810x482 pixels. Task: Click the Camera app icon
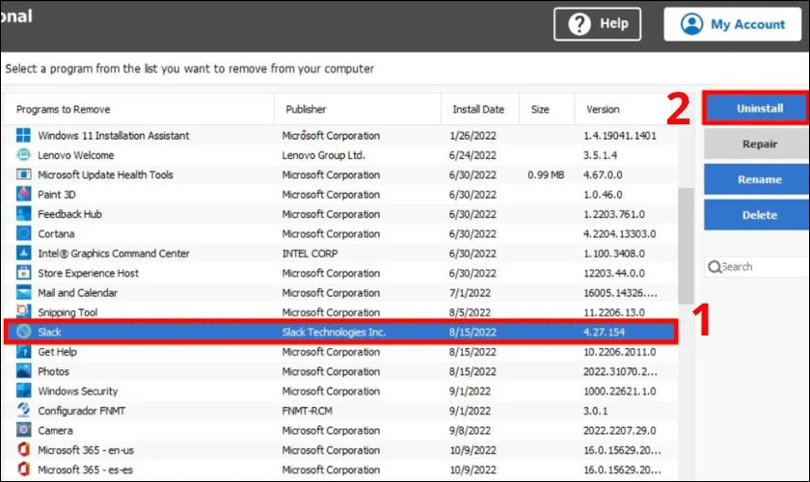click(x=23, y=430)
